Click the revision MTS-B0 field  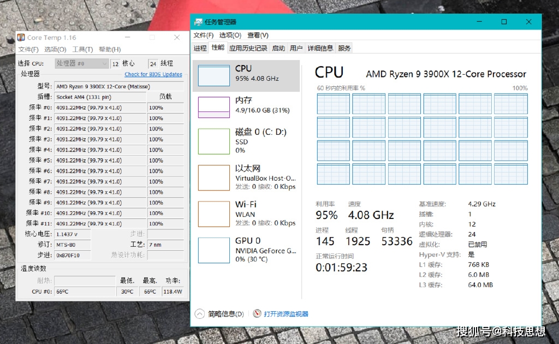pyautogui.click(x=73, y=245)
